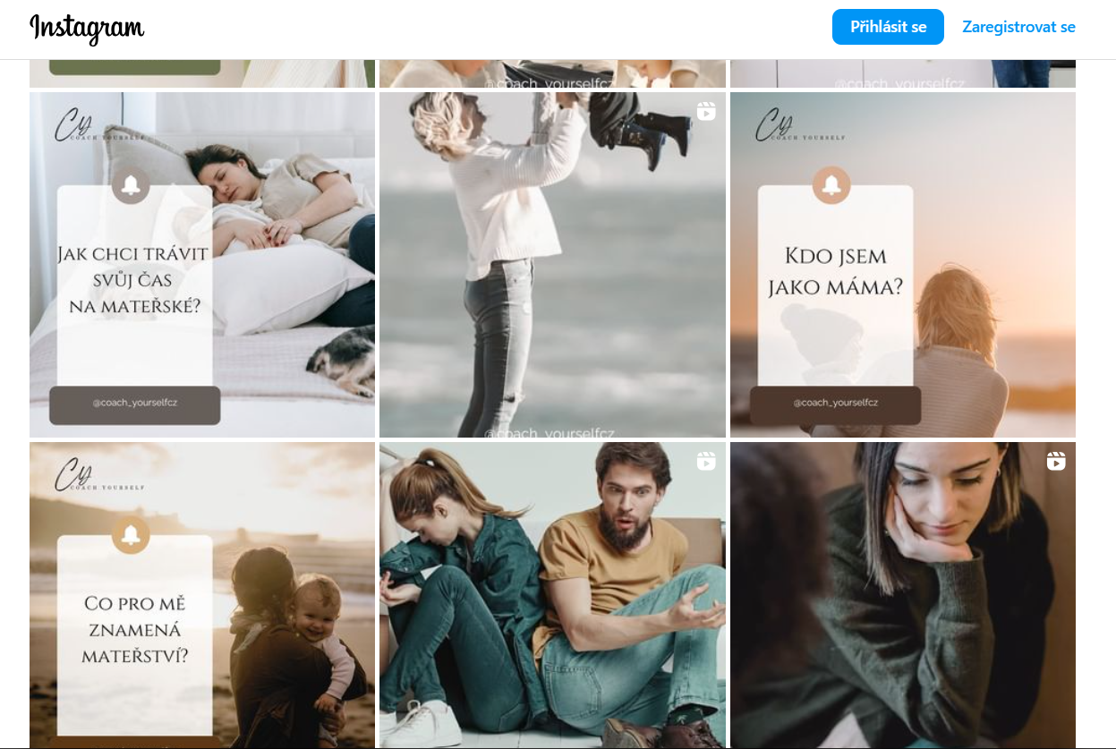Image resolution: width=1116 pixels, height=749 pixels.
Task: Click the @coach_yourselfcz label on sleeping mother post
Action: point(134,403)
